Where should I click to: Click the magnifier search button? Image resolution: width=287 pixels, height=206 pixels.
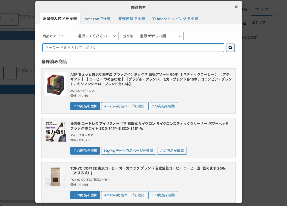230,48
